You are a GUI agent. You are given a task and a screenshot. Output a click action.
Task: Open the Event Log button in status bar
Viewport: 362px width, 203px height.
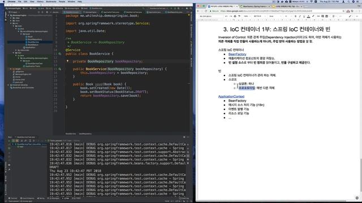coord(184,198)
